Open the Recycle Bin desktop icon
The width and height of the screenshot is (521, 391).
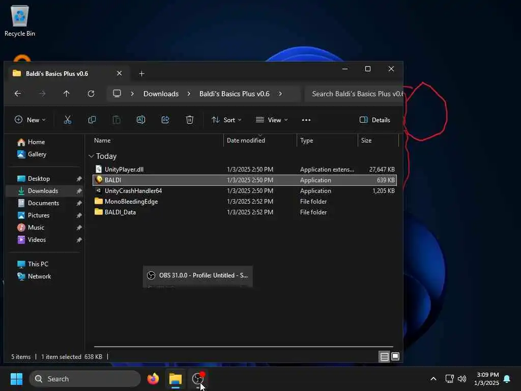tap(20, 20)
